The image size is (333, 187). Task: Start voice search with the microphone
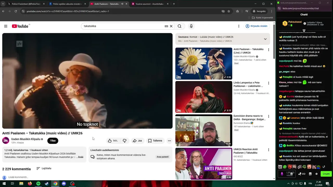tap(191, 26)
